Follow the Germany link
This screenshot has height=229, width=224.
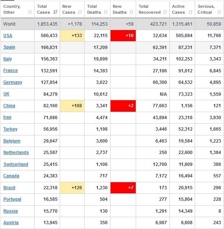(13, 82)
